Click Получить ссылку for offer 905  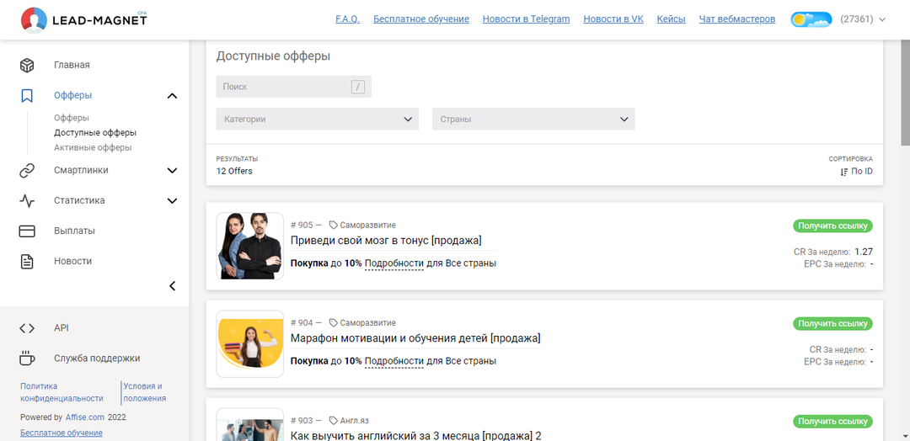[x=832, y=226]
